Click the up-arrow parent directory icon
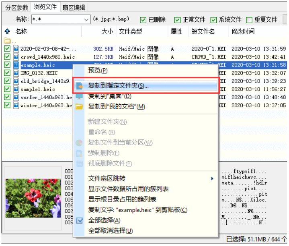Viewport: 289px width, 246px height. (x=7, y=31)
